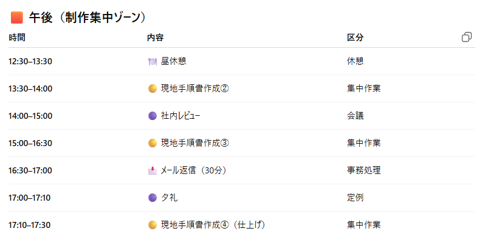Click the copy table icon
482x251 pixels.
[467, 38]
